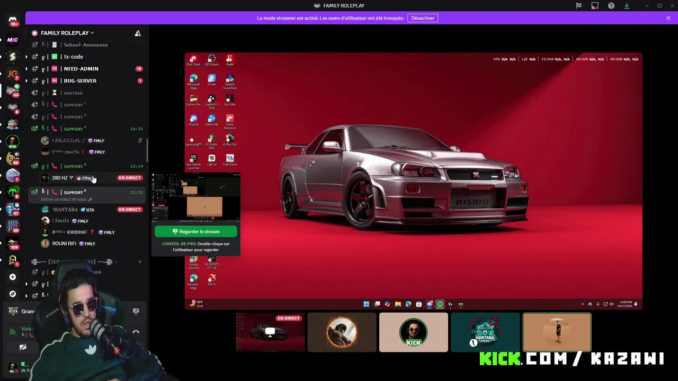Open the NEED-ADMIN channel

point(87,69)
